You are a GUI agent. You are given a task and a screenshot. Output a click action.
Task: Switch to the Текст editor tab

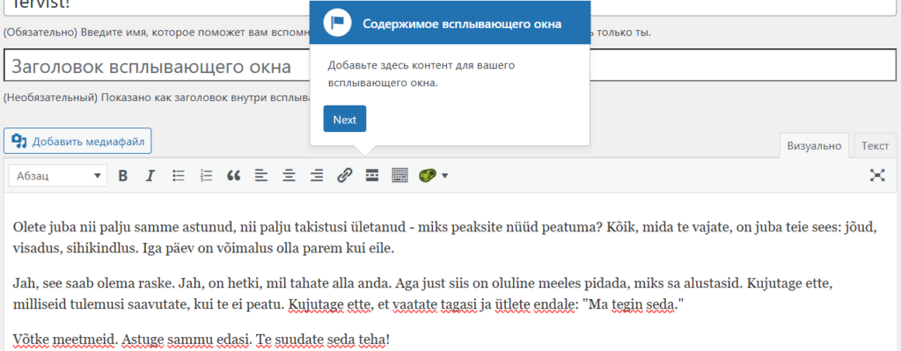[x=875, y=146]
